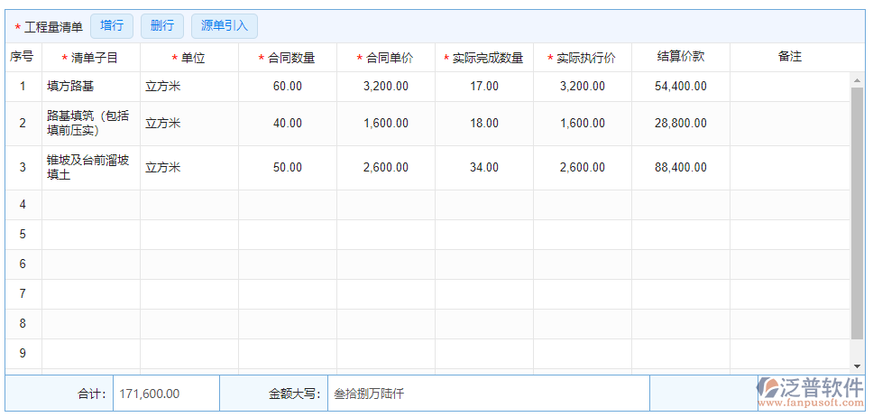Select the 合同单价 column header
Screen dimensions: 873x417
[385, 58]
